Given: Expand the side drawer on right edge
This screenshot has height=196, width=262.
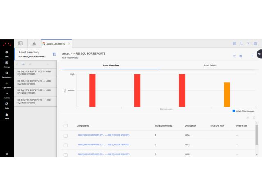Looking at the screenshot, I should [260, 54].
